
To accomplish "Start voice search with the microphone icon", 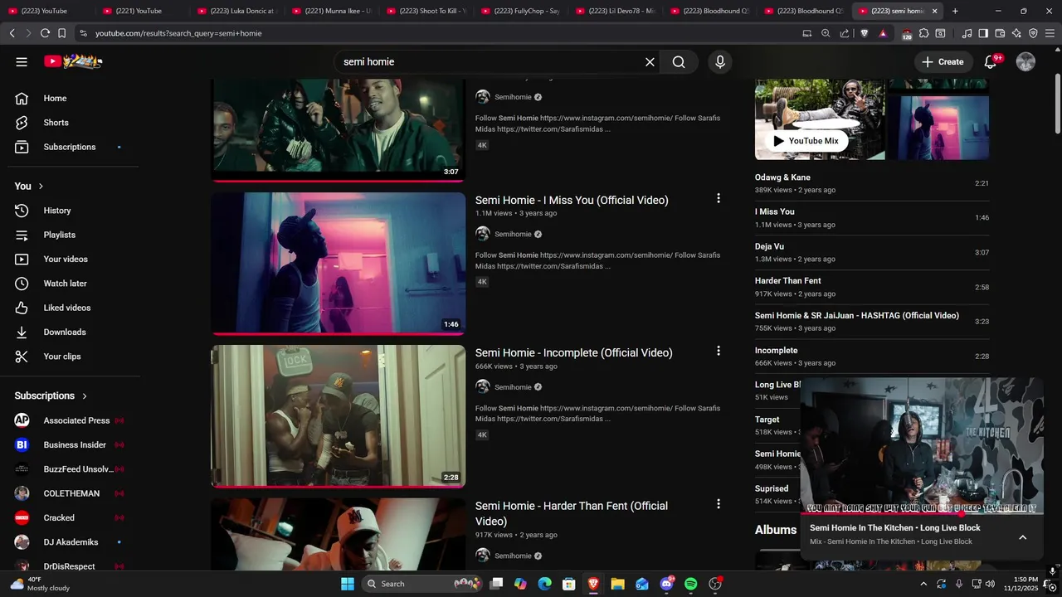I will coord(719,62).
